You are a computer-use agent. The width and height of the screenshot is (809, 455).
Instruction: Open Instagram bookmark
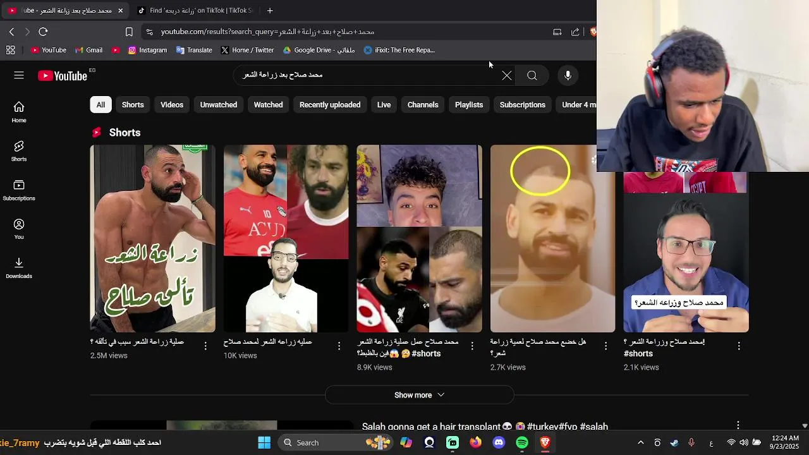tap(147, 50)
